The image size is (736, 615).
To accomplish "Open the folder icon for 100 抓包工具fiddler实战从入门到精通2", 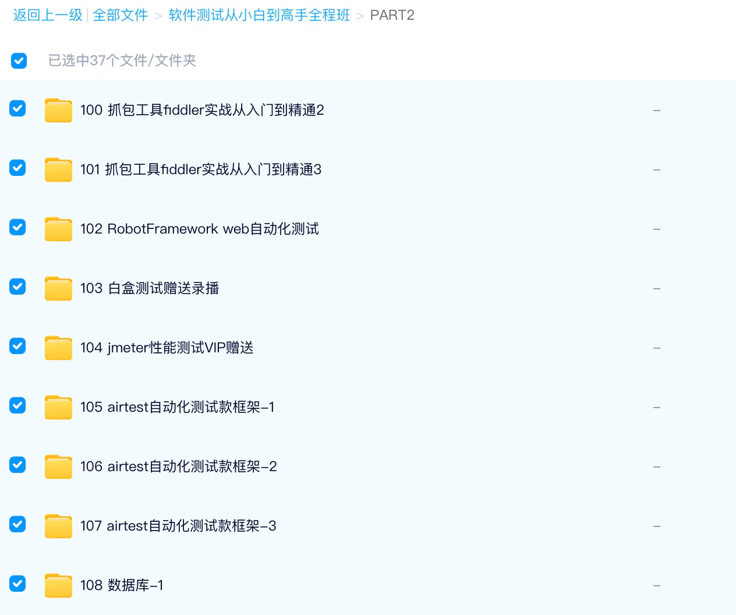I will tap(58, 109).
